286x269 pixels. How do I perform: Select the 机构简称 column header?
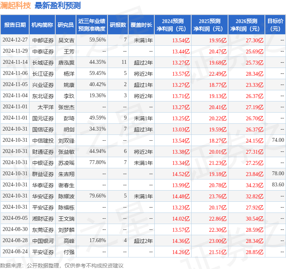coord(42,25)
